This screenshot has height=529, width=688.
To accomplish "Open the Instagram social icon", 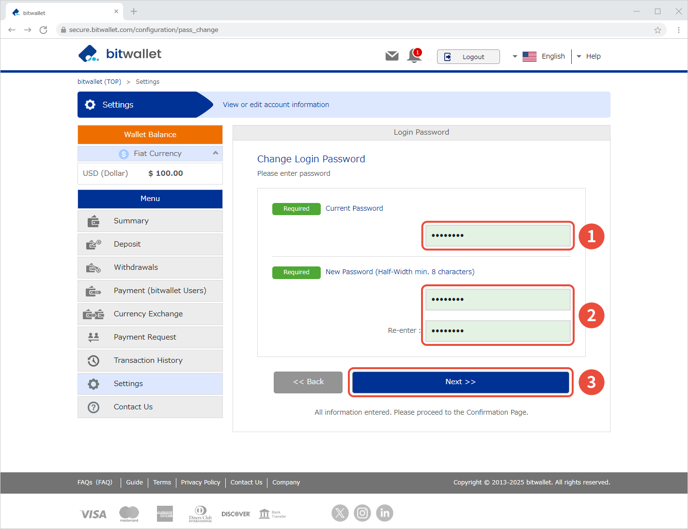I will 362,513.
